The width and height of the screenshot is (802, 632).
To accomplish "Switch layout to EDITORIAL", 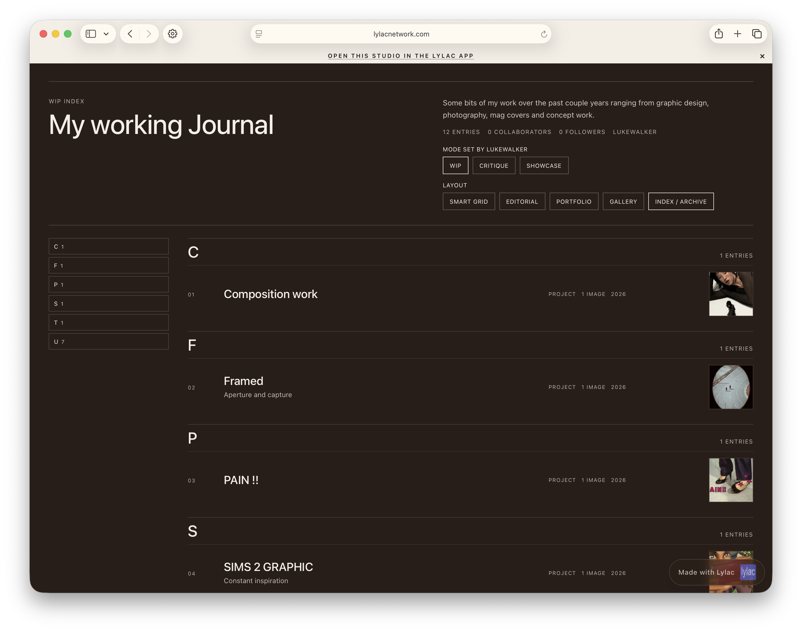I will tap(522, 201).
